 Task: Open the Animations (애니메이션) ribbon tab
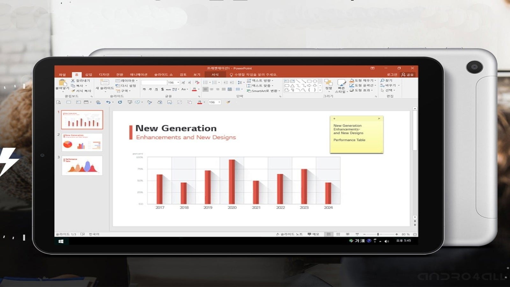(x=138, y=75)
